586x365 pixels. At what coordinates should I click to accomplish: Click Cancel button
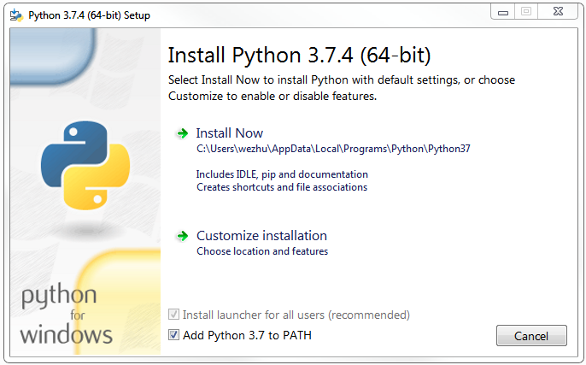(531, 335)
